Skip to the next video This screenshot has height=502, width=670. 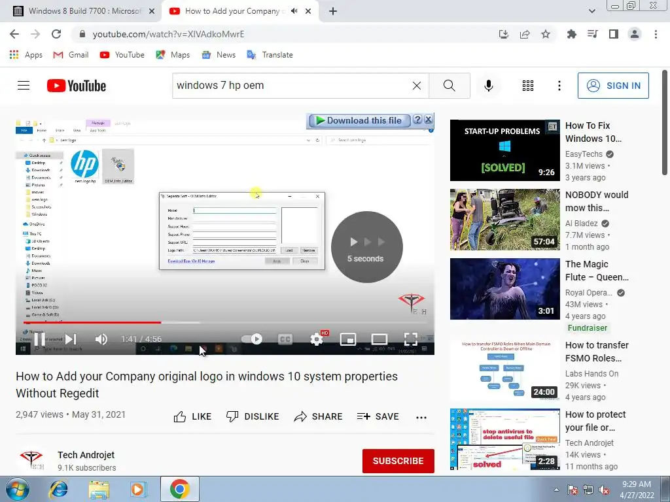tap(71, 339)
